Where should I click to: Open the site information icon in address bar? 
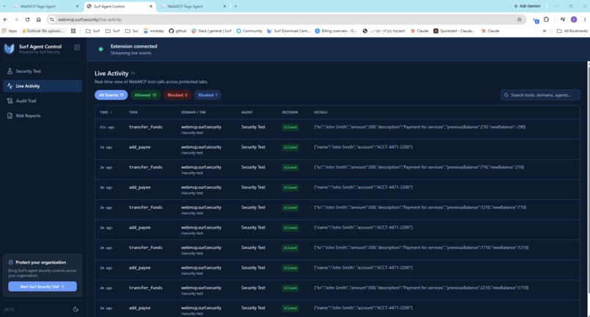click(52, 20)
